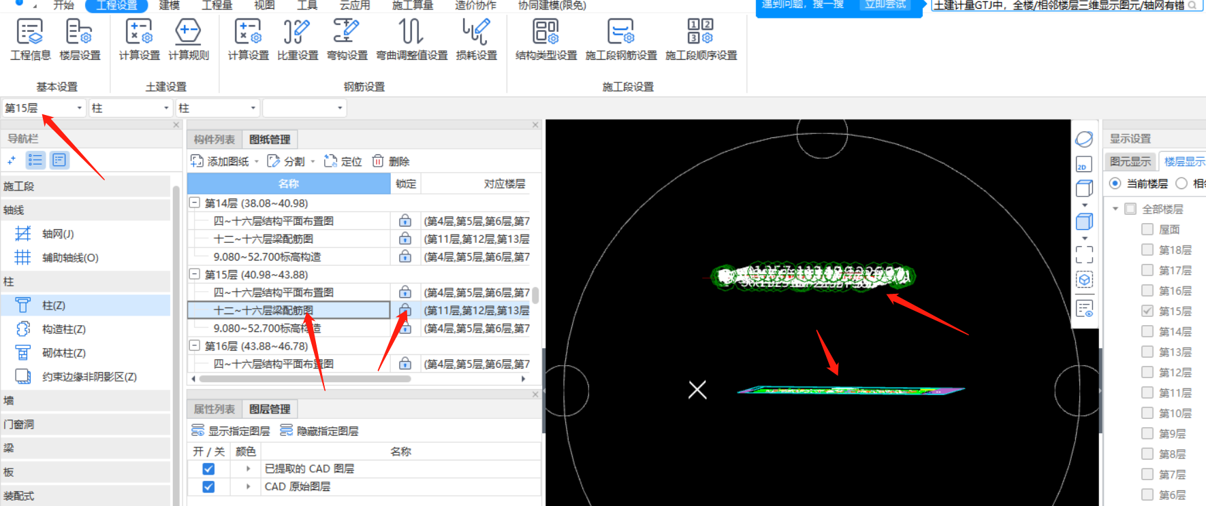This screenshot has height=506, width=1206.
Task: Collapse the 第16层 (43.88~46.78) tree node
Action: [194, 345]
